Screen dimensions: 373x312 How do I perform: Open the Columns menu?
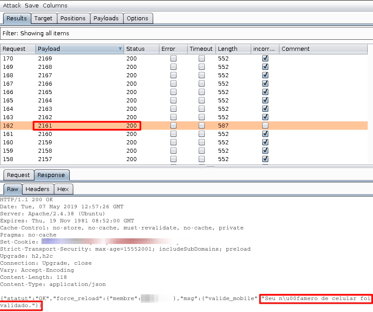(x=55, y=5)
